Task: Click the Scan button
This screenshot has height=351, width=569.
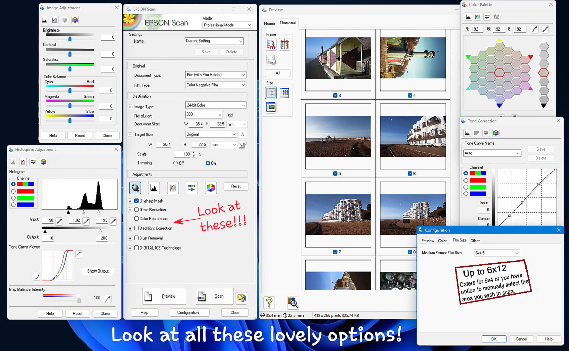Action: 214,296
